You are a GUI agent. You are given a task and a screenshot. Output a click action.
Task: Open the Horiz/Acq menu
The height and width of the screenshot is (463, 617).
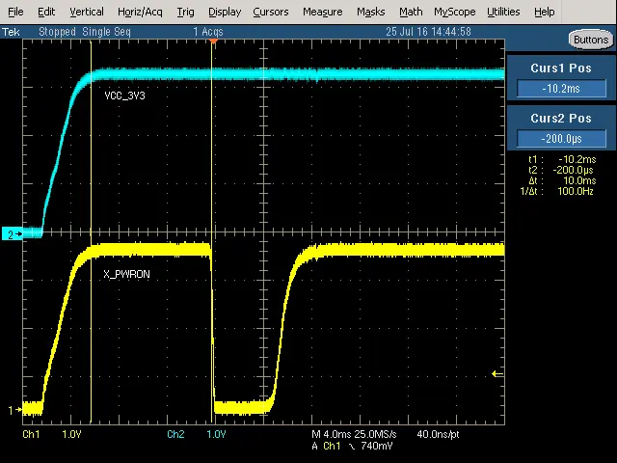pyautogui.click(x=140, y=12)
